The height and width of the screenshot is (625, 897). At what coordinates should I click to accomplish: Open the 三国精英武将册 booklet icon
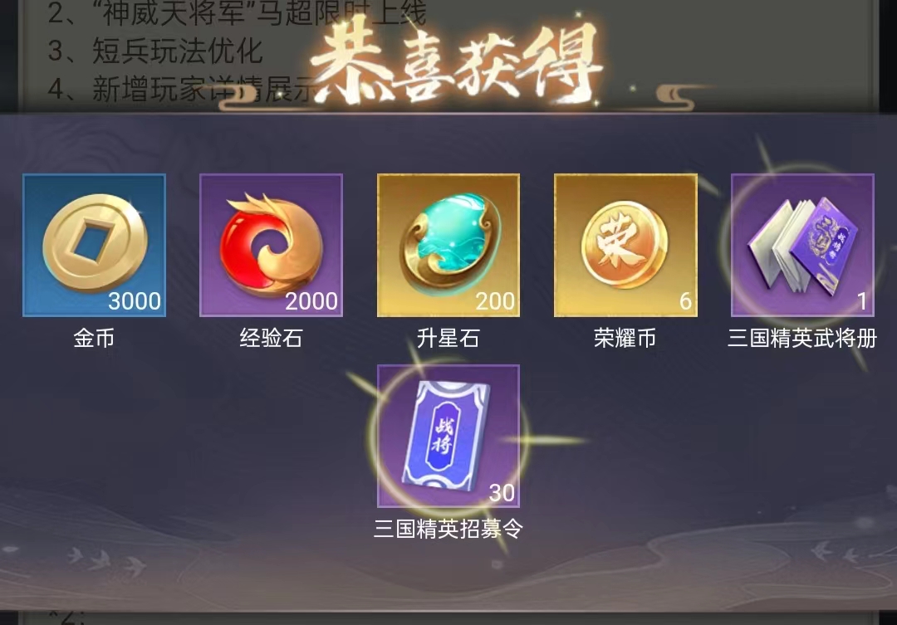(802, 246)
